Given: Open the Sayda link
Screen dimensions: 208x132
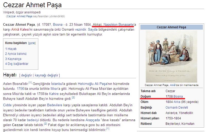Looking at the screenshot, I should click(x=93, y=30).
